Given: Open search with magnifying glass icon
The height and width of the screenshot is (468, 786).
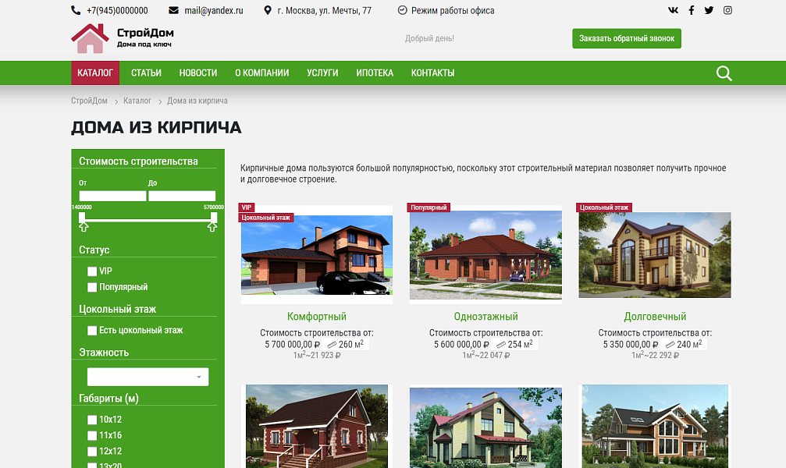Looking at the screenshot, I should pyautogui.click(x=724, y=73).
